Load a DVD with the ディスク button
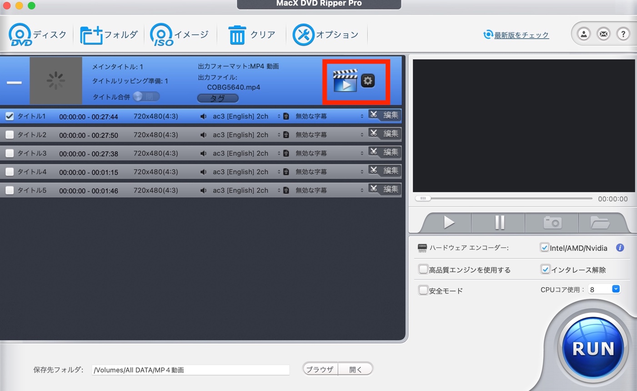Image resolution: width=637 pixels, height=391 pixels. [37, 35]
